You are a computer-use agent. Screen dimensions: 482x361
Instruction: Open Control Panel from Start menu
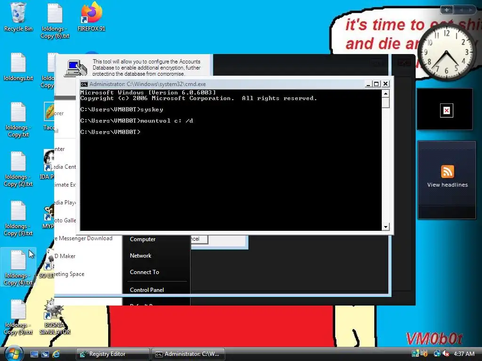(147, 290)
